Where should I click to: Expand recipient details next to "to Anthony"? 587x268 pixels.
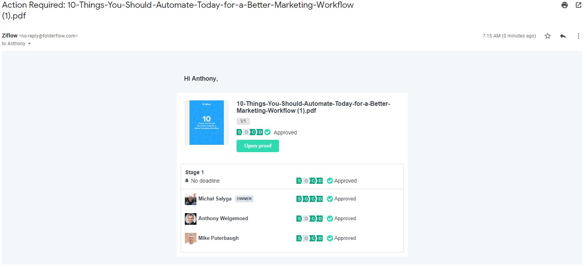29,44
